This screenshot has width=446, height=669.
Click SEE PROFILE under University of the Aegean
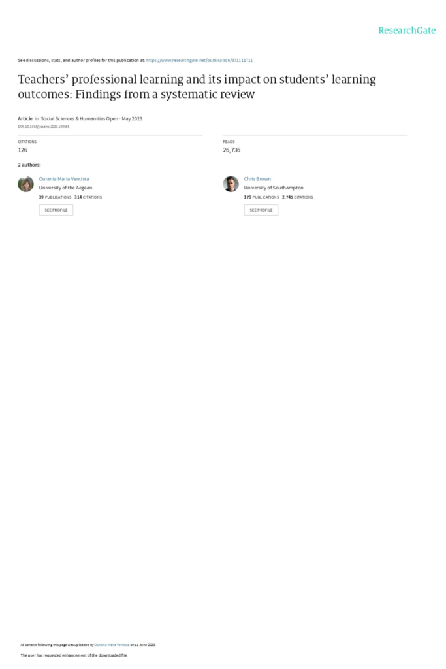pyautogui.click(x=56, y=210)
